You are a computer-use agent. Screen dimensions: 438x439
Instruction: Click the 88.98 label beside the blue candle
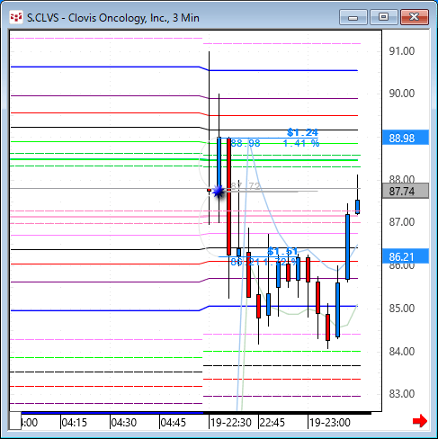coord(246,143)
